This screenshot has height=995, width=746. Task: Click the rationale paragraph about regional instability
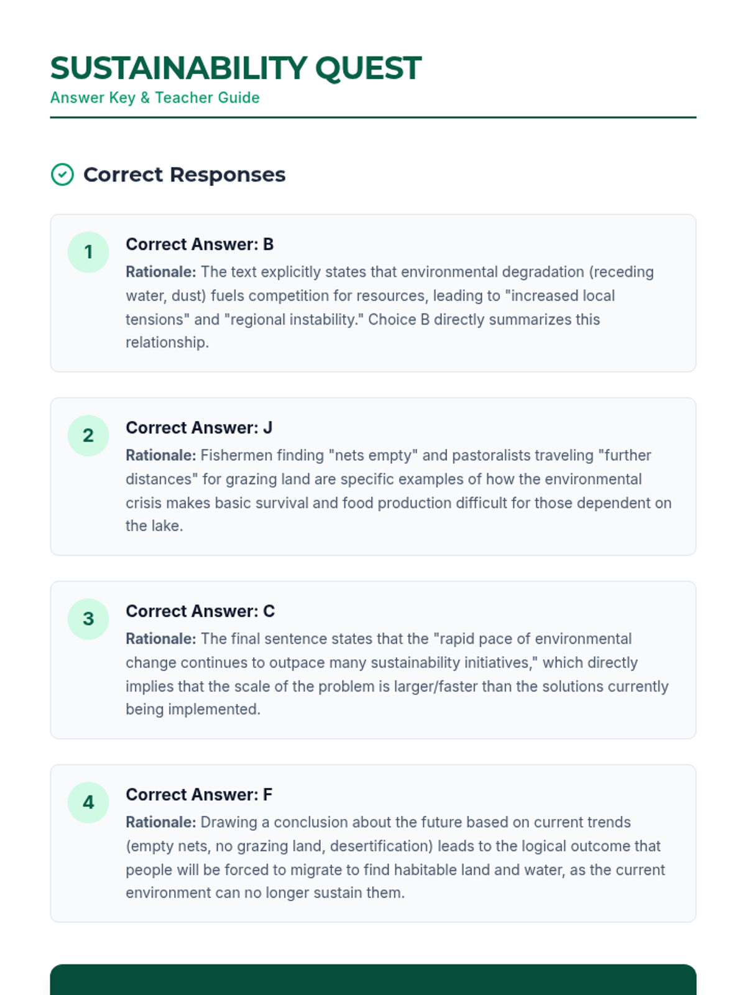pyautogui.click(x=389, y=307)
